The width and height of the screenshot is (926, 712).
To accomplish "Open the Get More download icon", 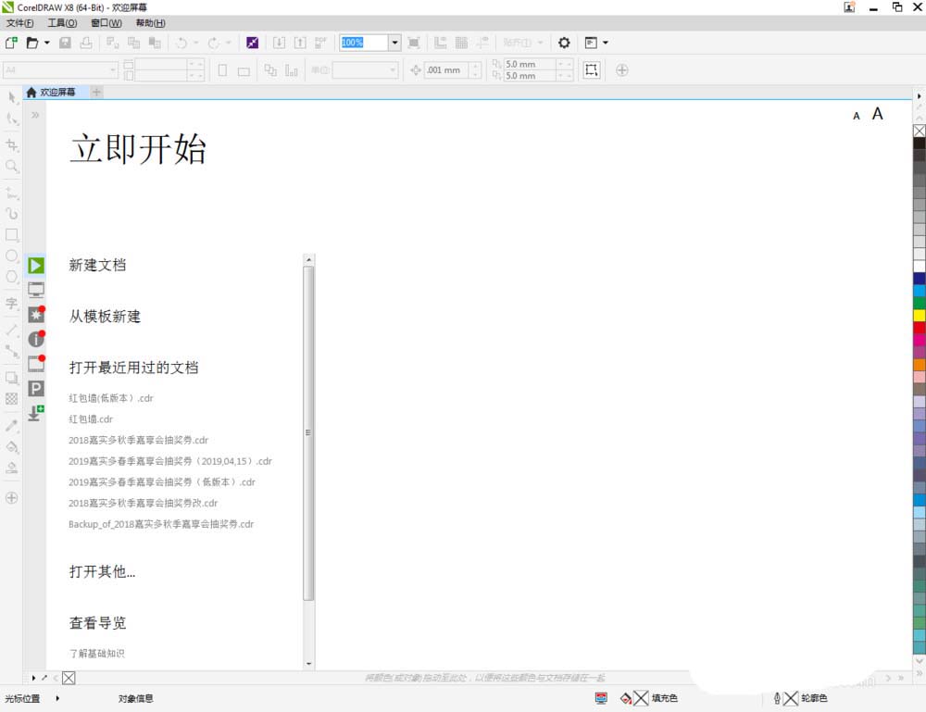I will 36,413.
